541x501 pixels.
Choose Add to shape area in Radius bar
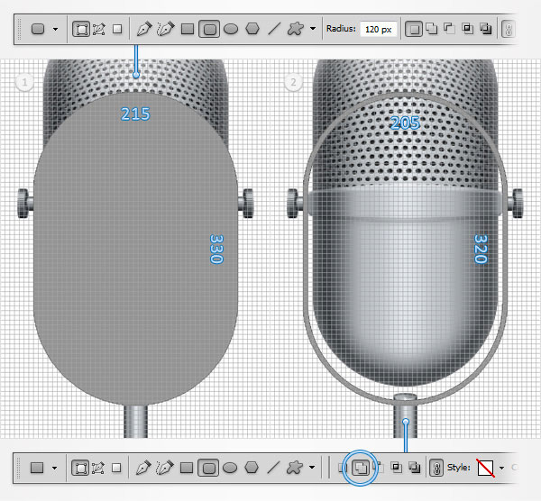pyautogui.click(x=431, y=28)
